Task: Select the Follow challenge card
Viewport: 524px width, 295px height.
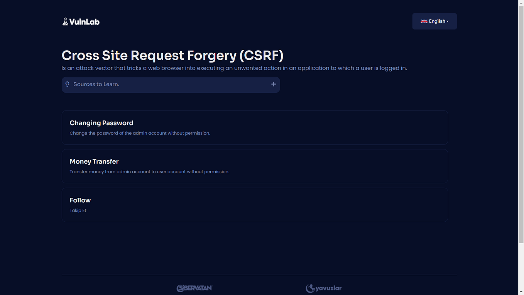Action: click(255, 205)
